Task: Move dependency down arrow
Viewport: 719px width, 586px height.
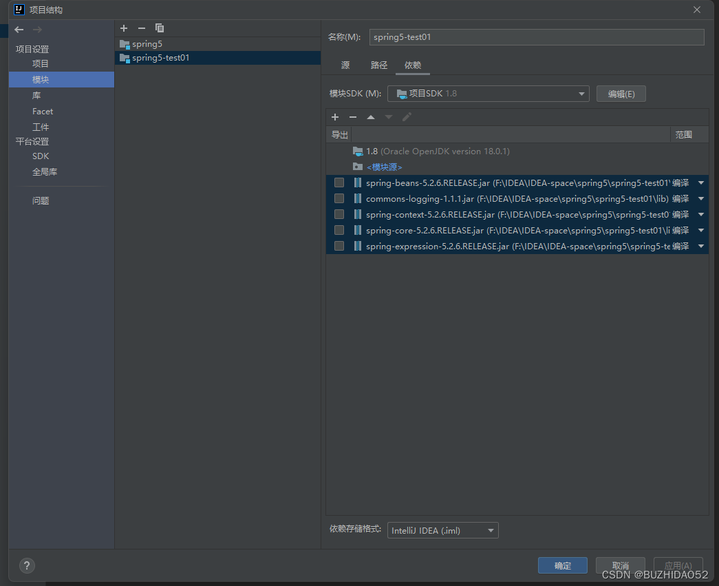Action: pos(388,118)
